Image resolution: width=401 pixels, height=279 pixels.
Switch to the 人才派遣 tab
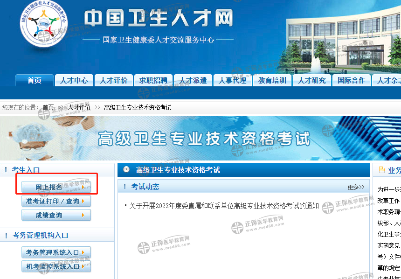pos(193,80)
